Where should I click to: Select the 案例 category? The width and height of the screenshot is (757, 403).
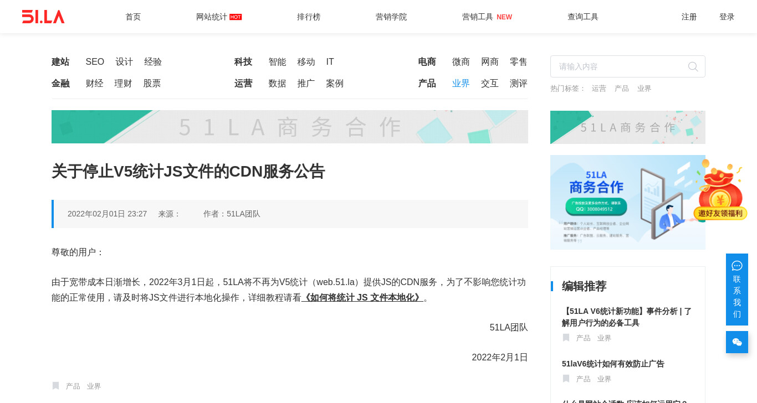click(x=335, y=84)
